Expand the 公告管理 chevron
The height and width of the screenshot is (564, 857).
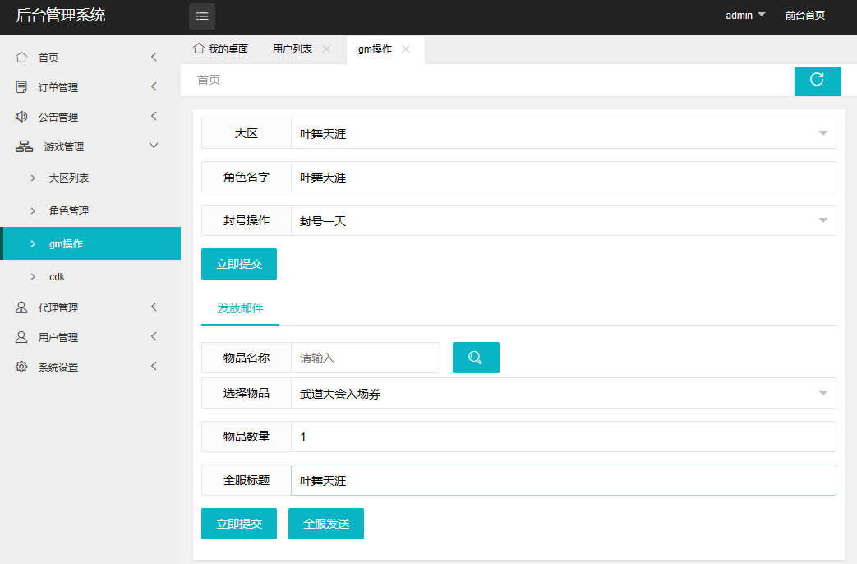154,116
